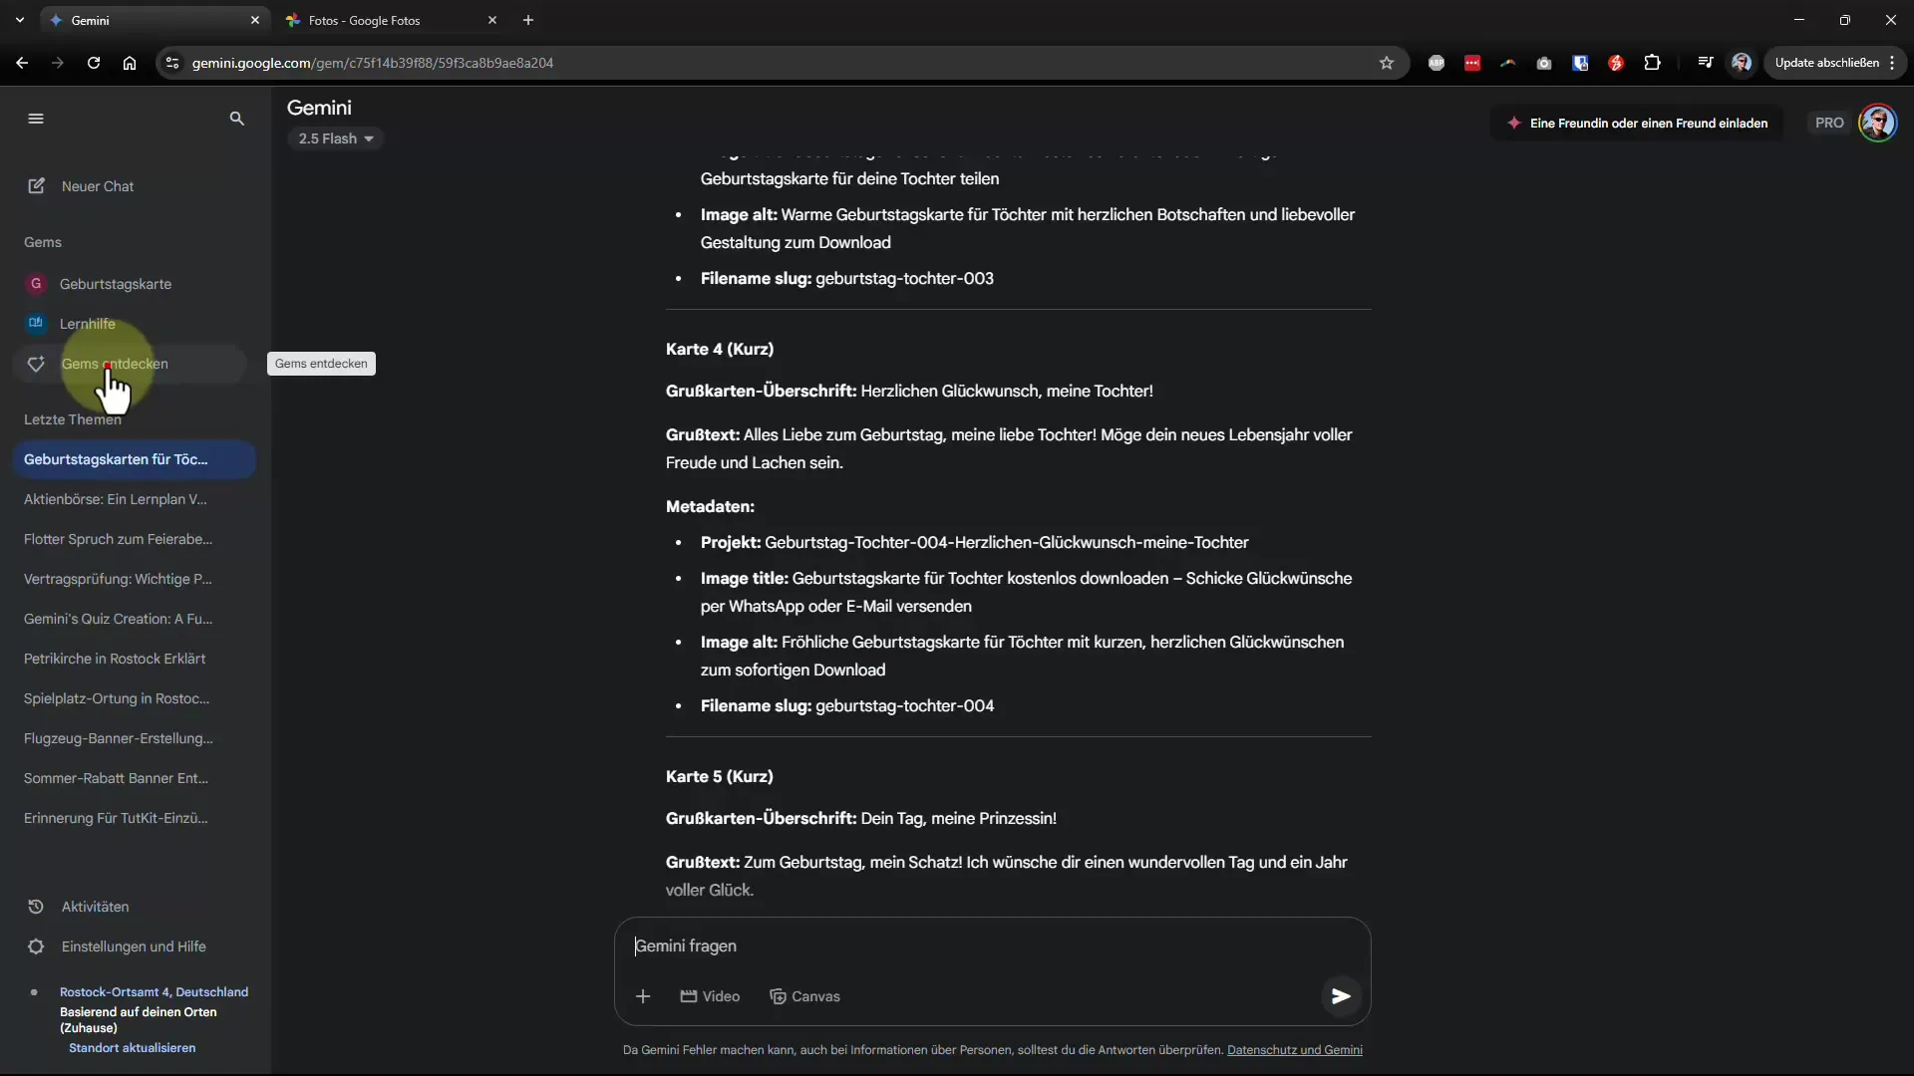Image resolution: width=1914 pixels, height=1076 pixels.
Task: Click the browser home icon
Action: point(130,63)
